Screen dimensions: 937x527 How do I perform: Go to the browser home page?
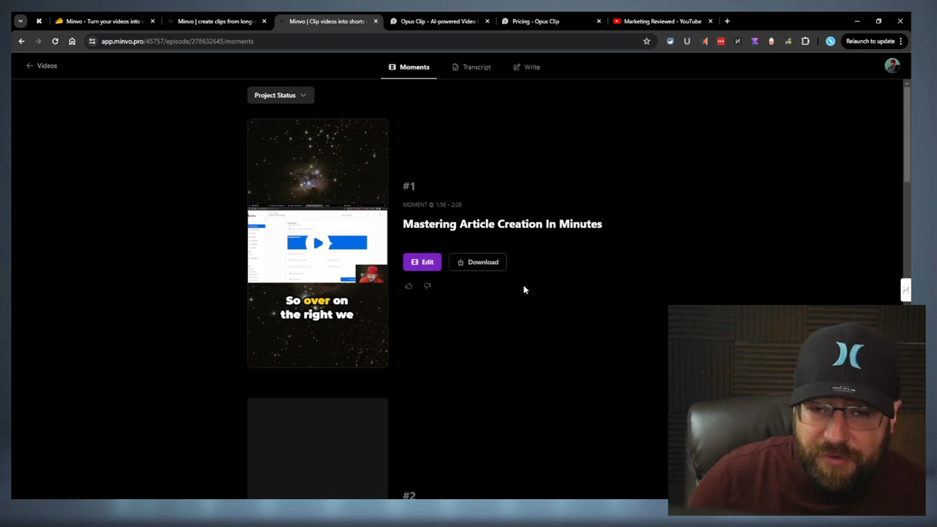tap(72, 41)
